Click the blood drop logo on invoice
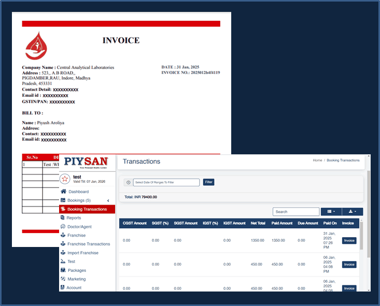This screenshot has width=380, height=306. 36,46
